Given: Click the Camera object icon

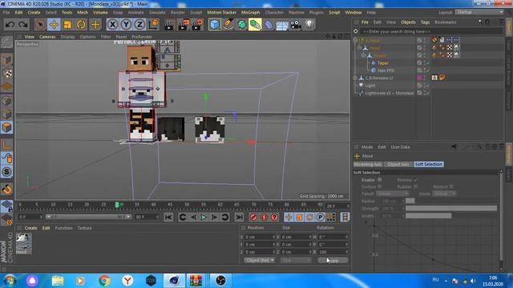Looking at the screenshot, I should click(296, 25).
